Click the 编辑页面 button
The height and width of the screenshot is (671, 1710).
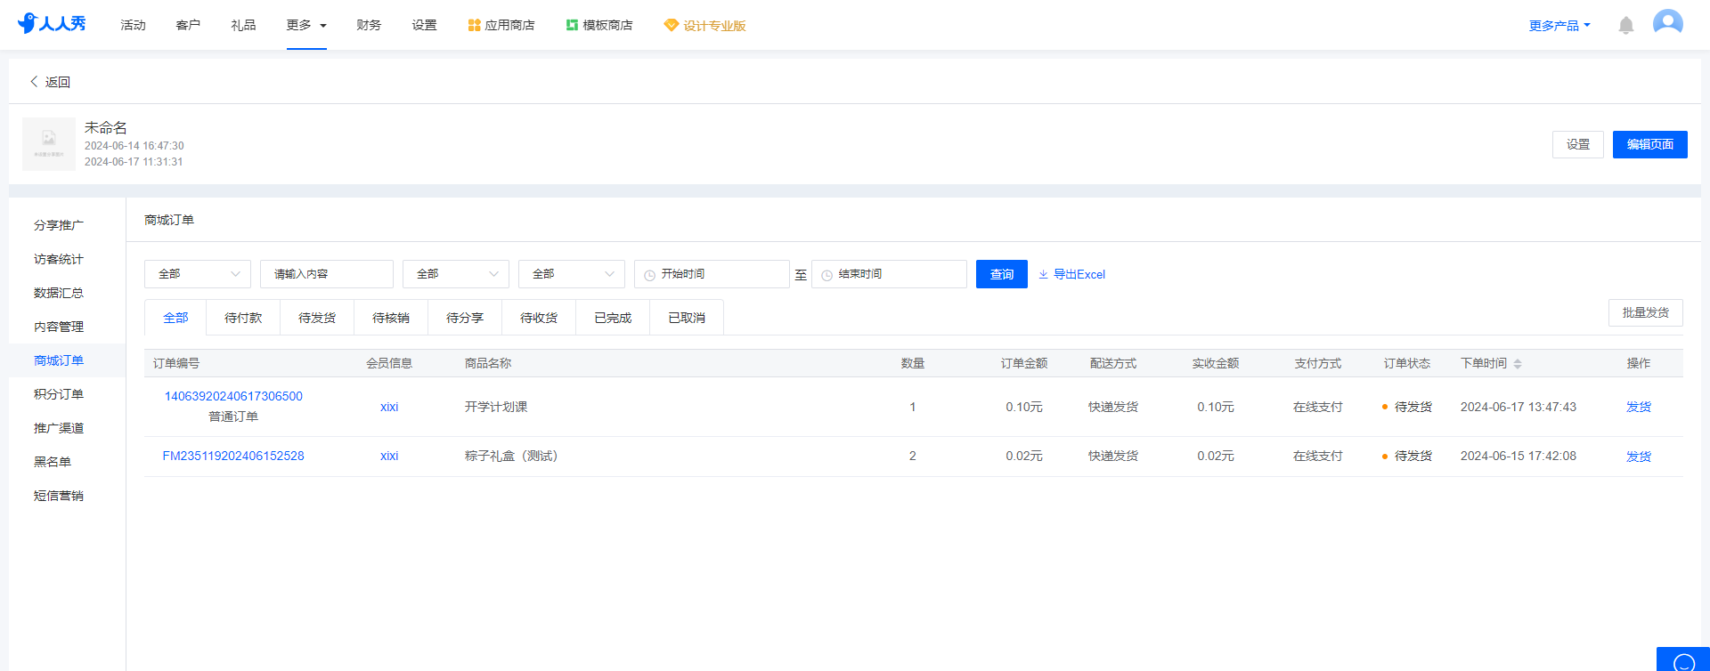(x=1650, y=144)
